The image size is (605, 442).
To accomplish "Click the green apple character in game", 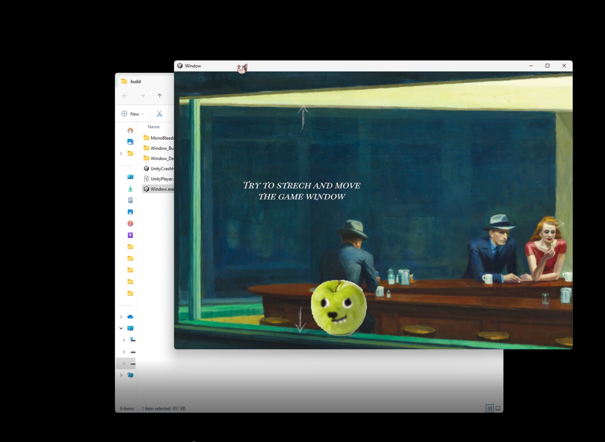I will (338, 308).
